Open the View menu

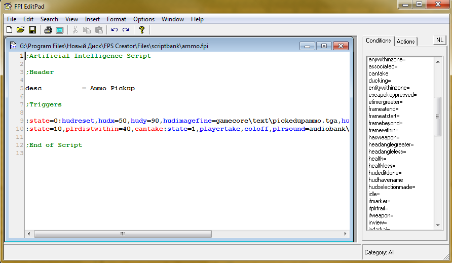click(x=71, y=19)
